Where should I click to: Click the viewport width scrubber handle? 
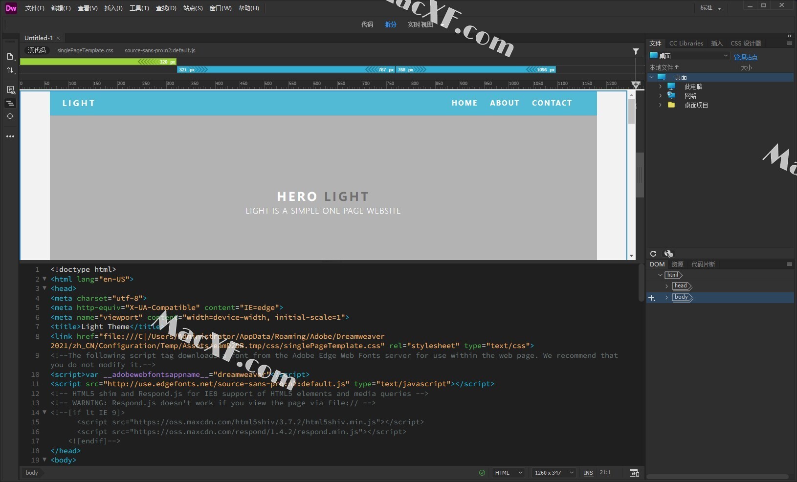click(636, 85)
